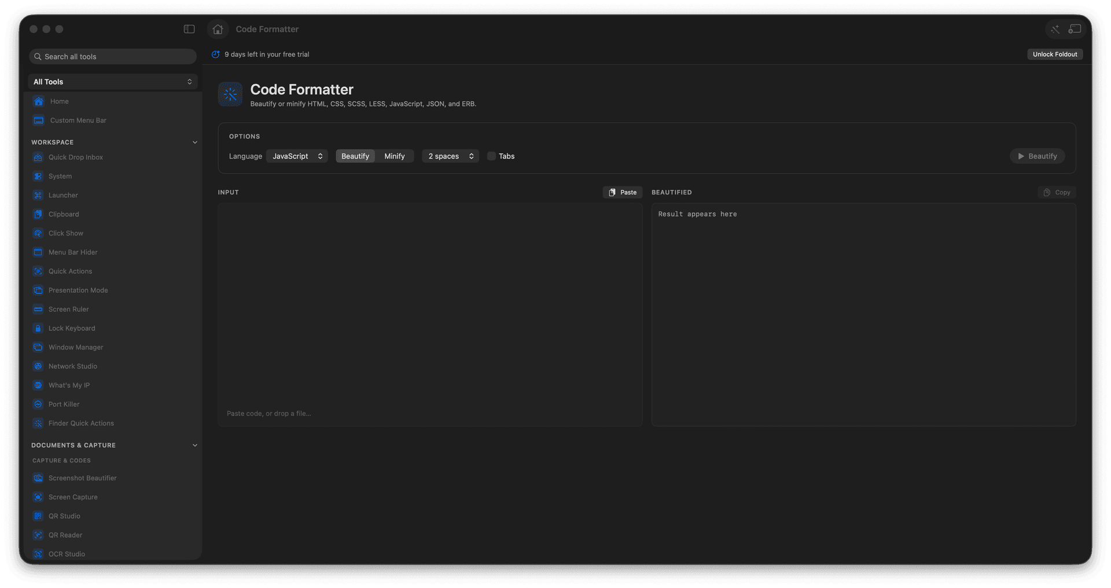The height and width of the screenshot is (588, 1111).
Task: Click the magic wand icon at top right
Action: pyautogui.click(x=1055, y=29)
